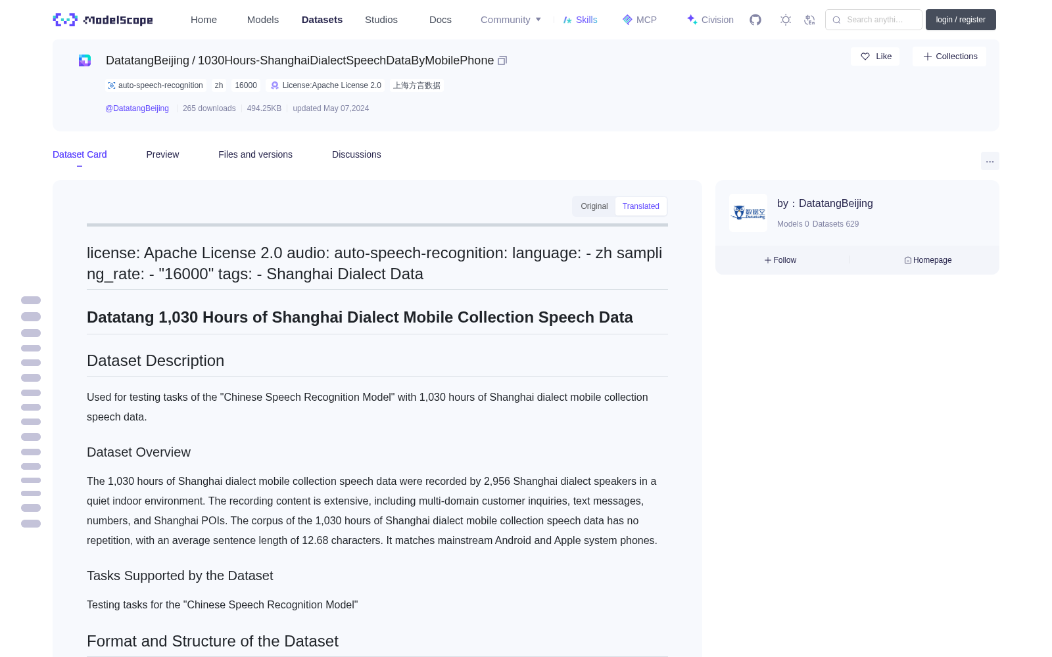Click the search magnifier icon
Viewport: 1052px width, 657px height.
(836, 20)
